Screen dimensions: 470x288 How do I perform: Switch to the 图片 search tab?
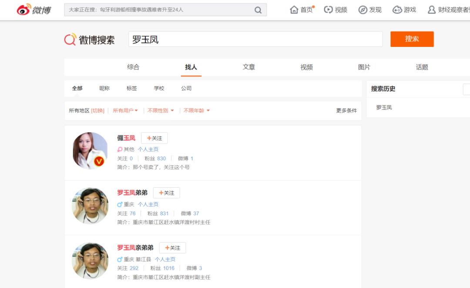[x=364, y=67]
